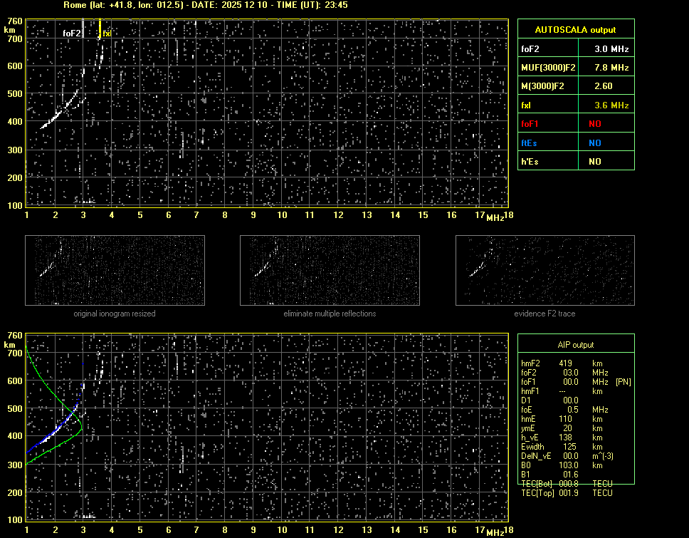Screen dimensions: 689x538
Task: Select the red foF1 row label
Action: (x=530, y=124)
